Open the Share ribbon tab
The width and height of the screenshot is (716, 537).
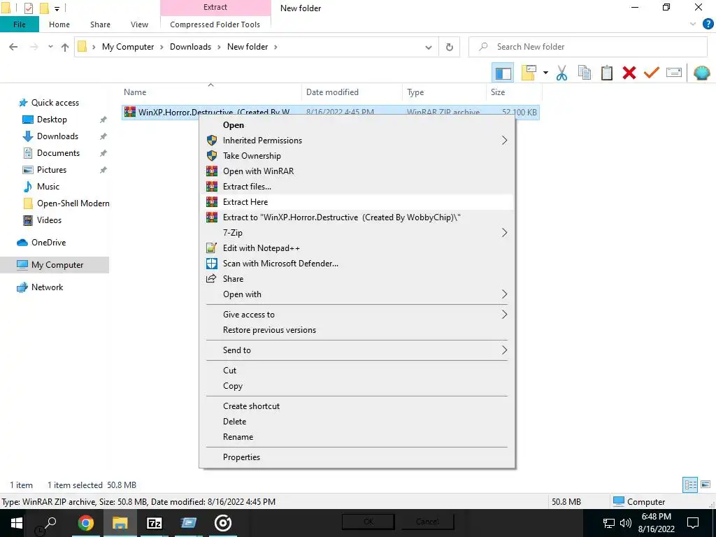100,24
